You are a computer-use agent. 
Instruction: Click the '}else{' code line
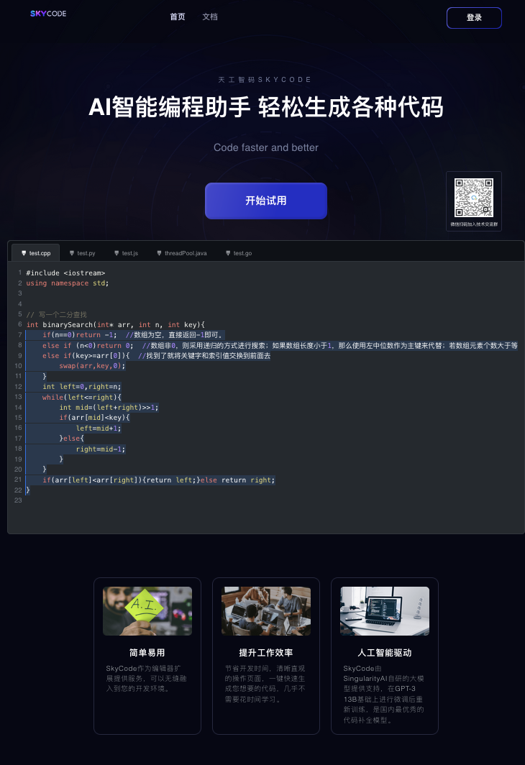click(x=72, y=438)
